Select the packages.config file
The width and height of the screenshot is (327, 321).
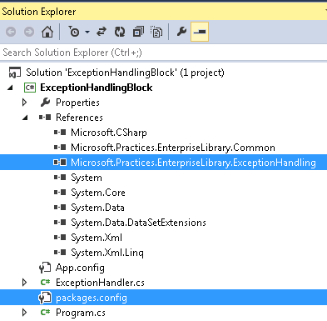pos(92,298)
